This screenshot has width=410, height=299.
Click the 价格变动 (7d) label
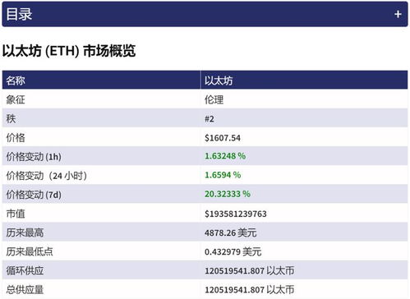(34, 195)
